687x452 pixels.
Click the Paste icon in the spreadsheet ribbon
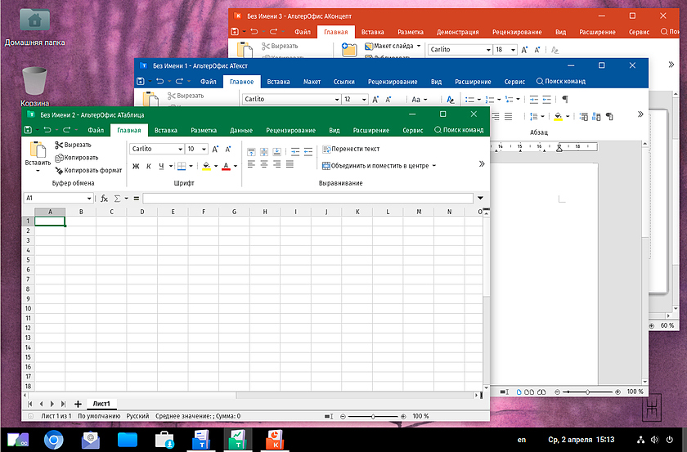[38, 149]
